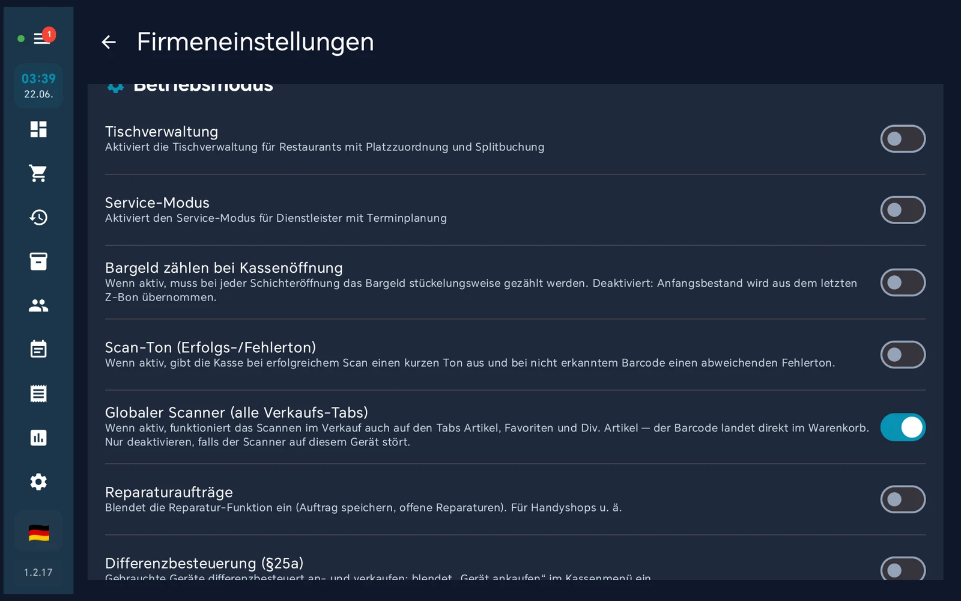
Task: Change language via German flag
Action: [38, 532]
